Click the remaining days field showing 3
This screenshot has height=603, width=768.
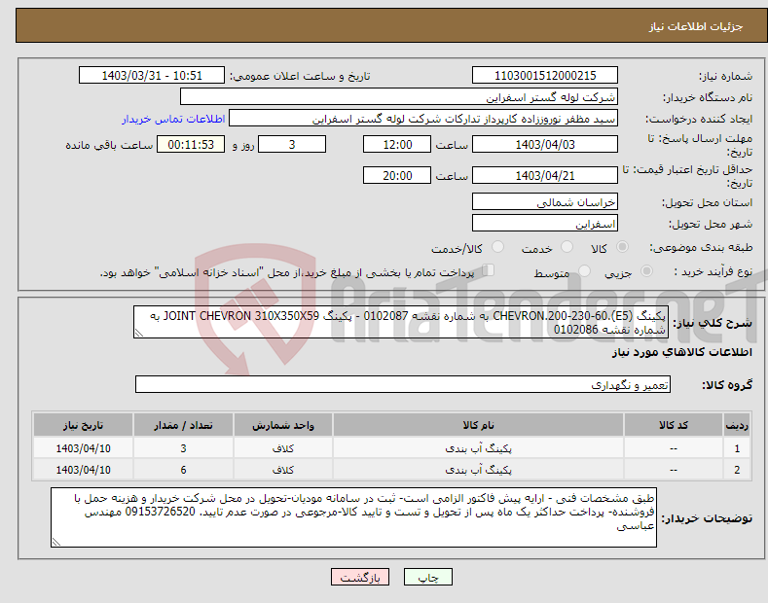[292, 144]
